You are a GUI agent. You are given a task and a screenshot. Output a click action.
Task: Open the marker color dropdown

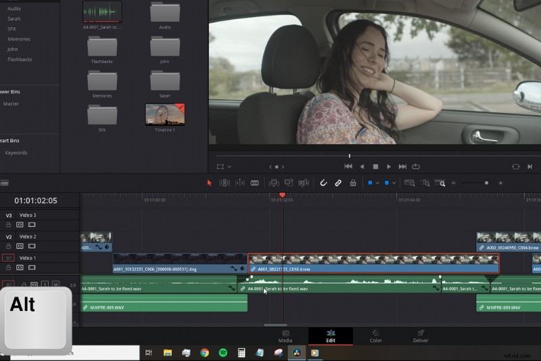click(394, 183)
